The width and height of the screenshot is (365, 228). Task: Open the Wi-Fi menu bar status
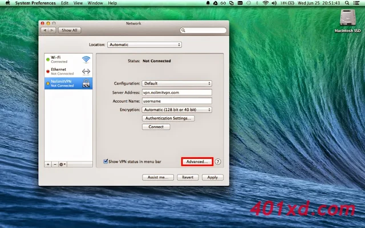(265, 3)
